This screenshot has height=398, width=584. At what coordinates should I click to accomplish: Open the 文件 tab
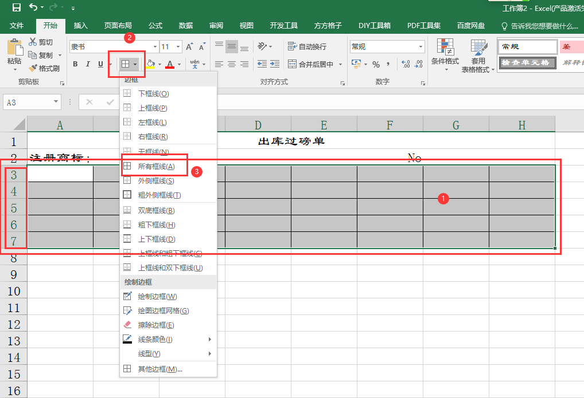(x=17, y=26)
